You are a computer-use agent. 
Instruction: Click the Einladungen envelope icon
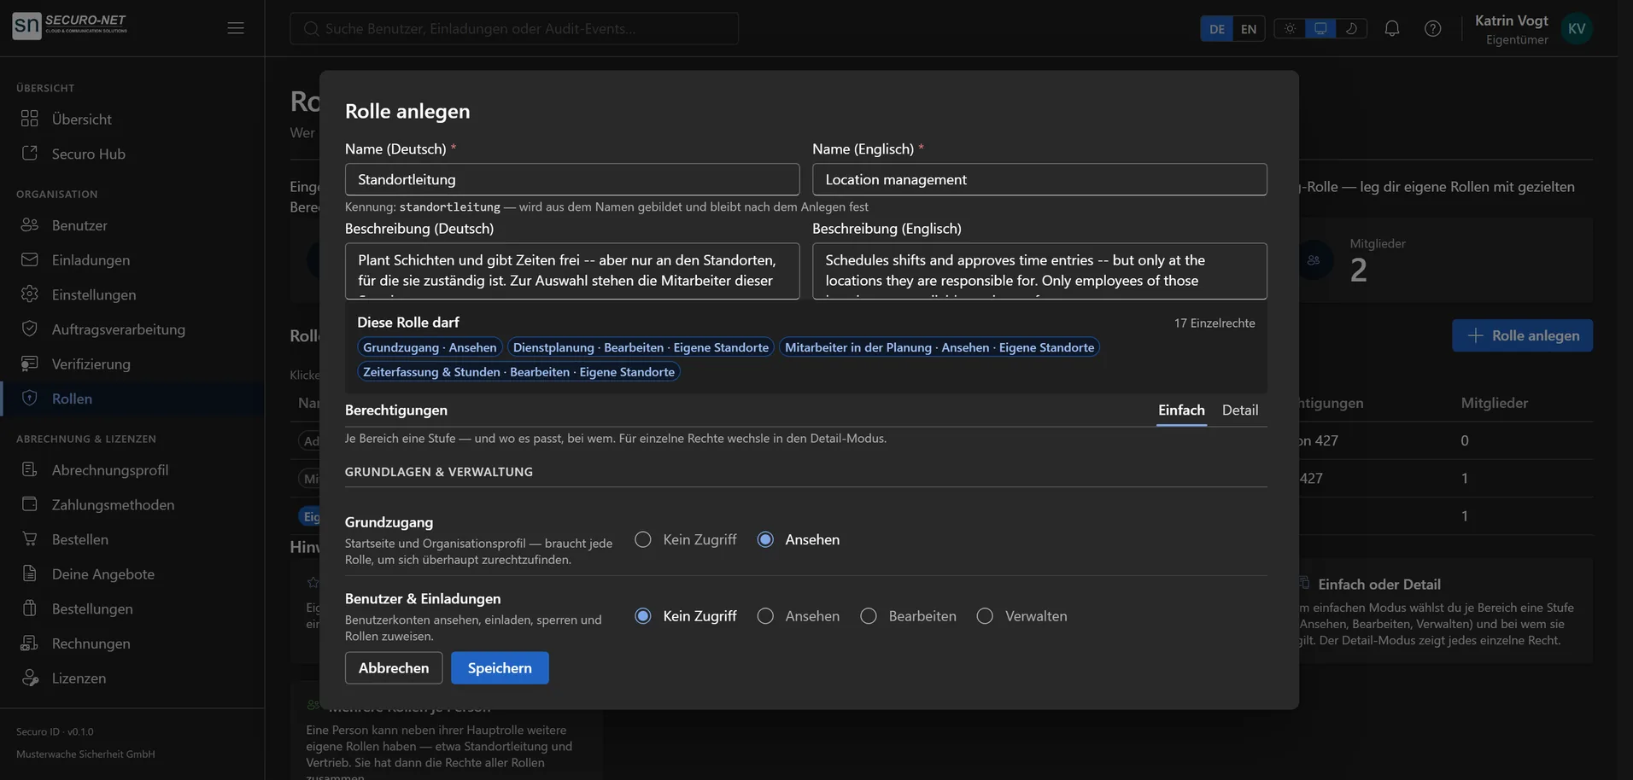click(30, 259)
